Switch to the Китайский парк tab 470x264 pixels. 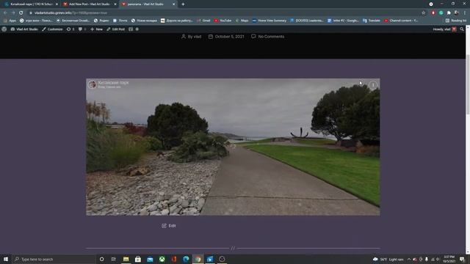[31, 4]
